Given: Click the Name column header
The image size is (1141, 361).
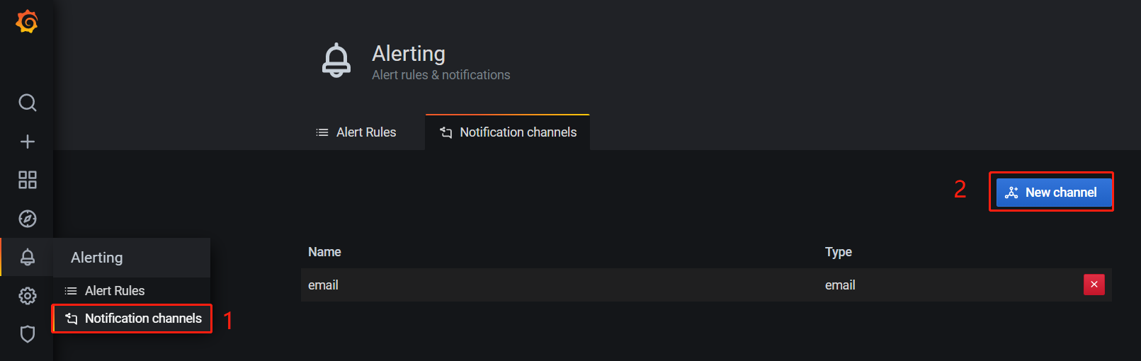Looking at the screenshot, I should point(324,252).
